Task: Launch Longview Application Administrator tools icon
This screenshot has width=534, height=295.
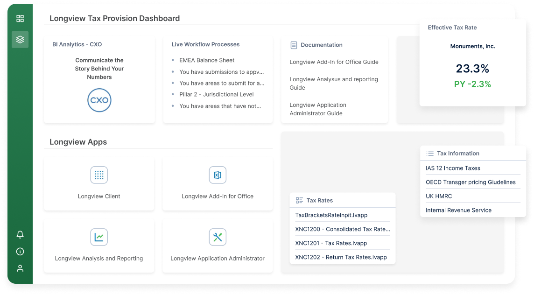Action: pos(218,237)
